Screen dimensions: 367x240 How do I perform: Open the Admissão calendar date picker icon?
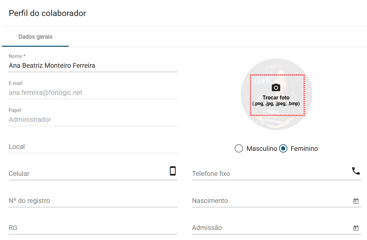(356, 228)
